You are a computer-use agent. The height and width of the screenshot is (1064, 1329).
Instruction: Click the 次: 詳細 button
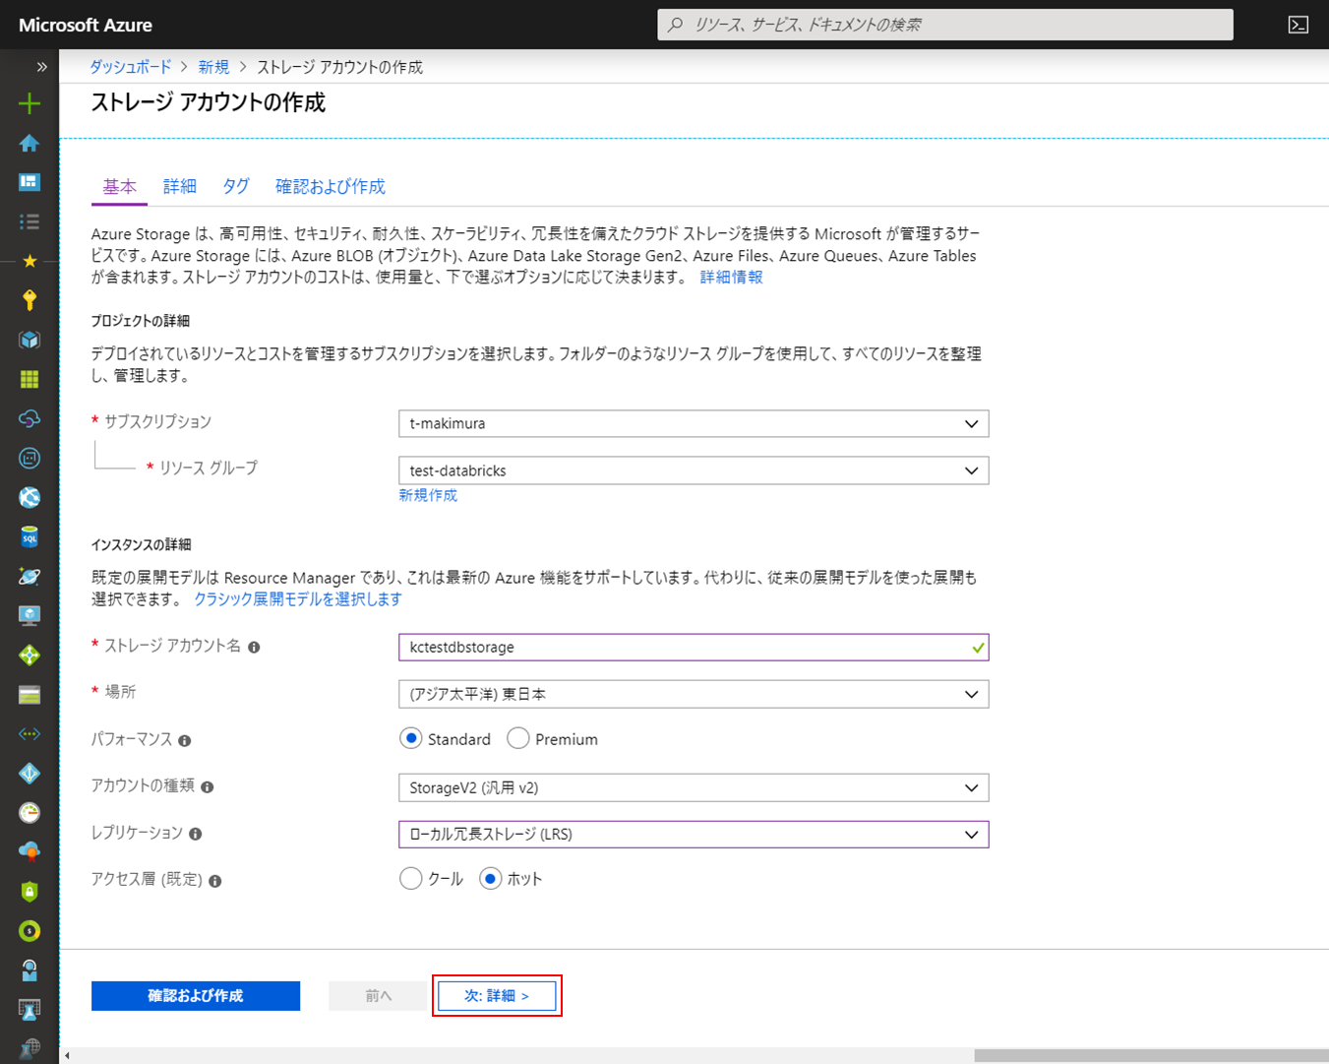tap(497, 995)
